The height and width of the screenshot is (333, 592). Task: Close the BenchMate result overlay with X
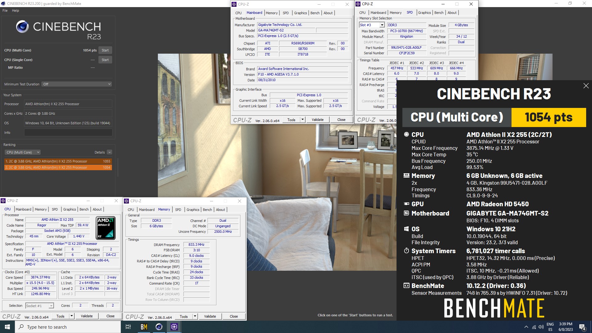coord(586,86)
